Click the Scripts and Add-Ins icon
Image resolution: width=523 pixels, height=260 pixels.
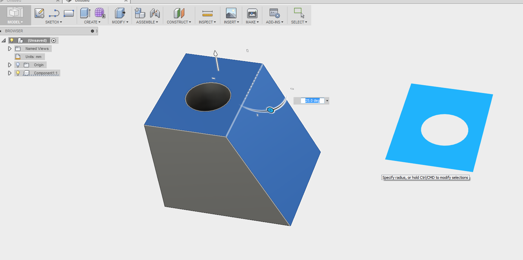coord(274,13)
